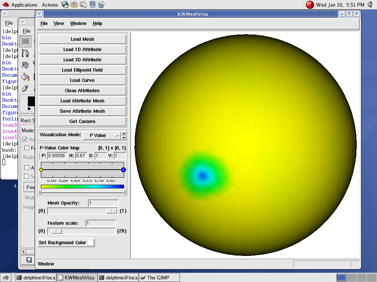
Task: Click the Mesh Opacity slider handle
Action: [x=111, y=211]
